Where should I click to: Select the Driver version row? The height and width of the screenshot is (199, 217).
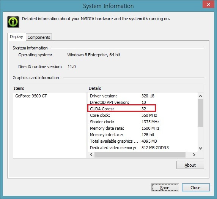click(x=143, y=96)
